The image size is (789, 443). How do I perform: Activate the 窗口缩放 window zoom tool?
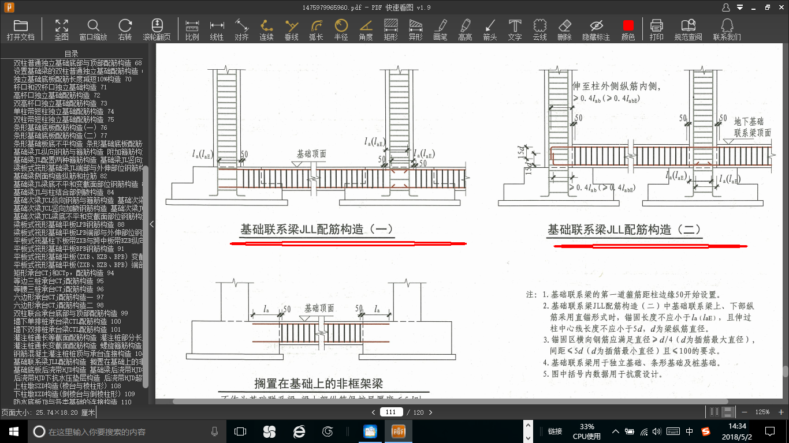pyautogui.click(x=94, y=29)
